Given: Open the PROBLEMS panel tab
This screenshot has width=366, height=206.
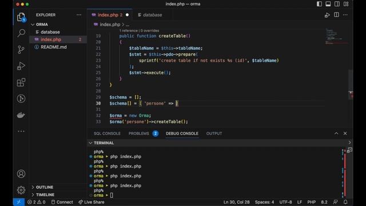Looking at the screenshot, I should pyautogui.click(x=144, y=133).
